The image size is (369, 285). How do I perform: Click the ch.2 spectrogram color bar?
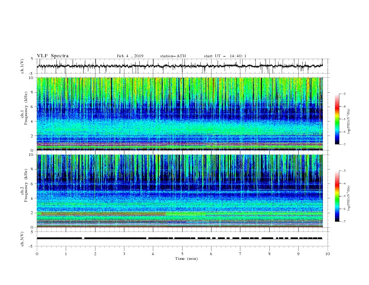(x=337, y=196)
